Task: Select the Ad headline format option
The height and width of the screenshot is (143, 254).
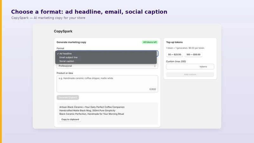Action: click(x=106, y=53)
